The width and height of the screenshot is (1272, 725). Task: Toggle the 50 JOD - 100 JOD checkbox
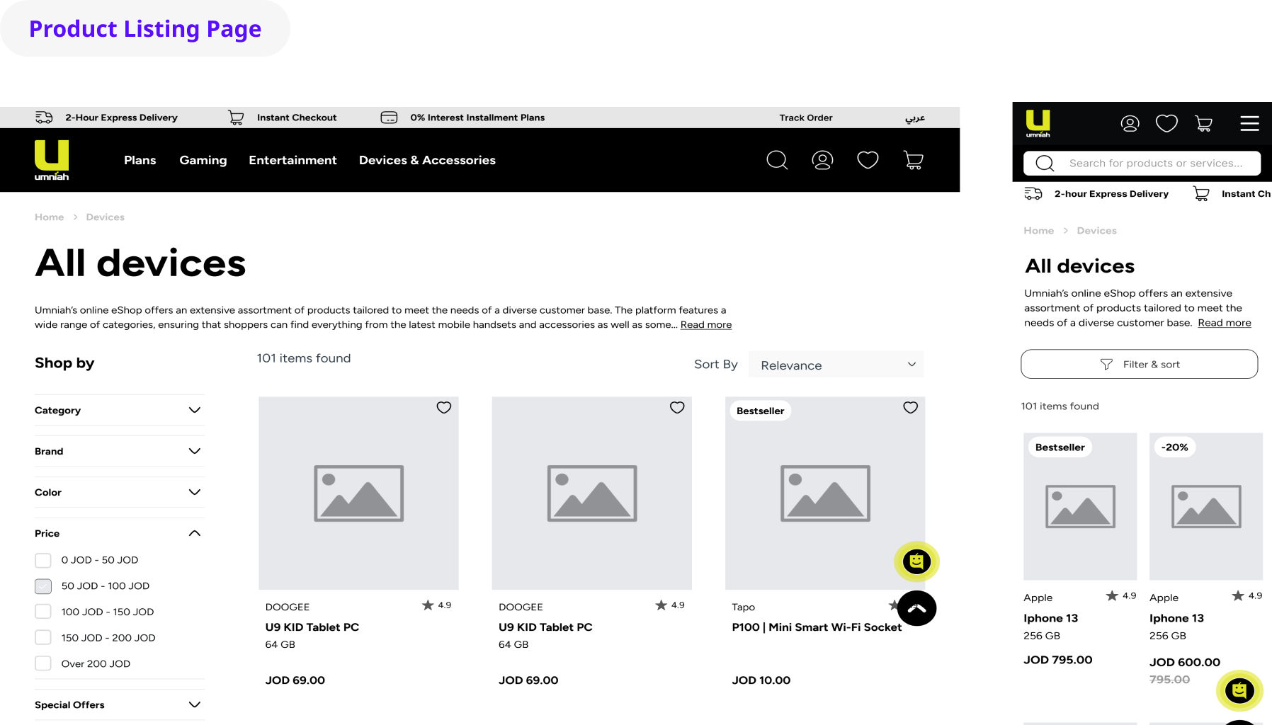(43, 586)
